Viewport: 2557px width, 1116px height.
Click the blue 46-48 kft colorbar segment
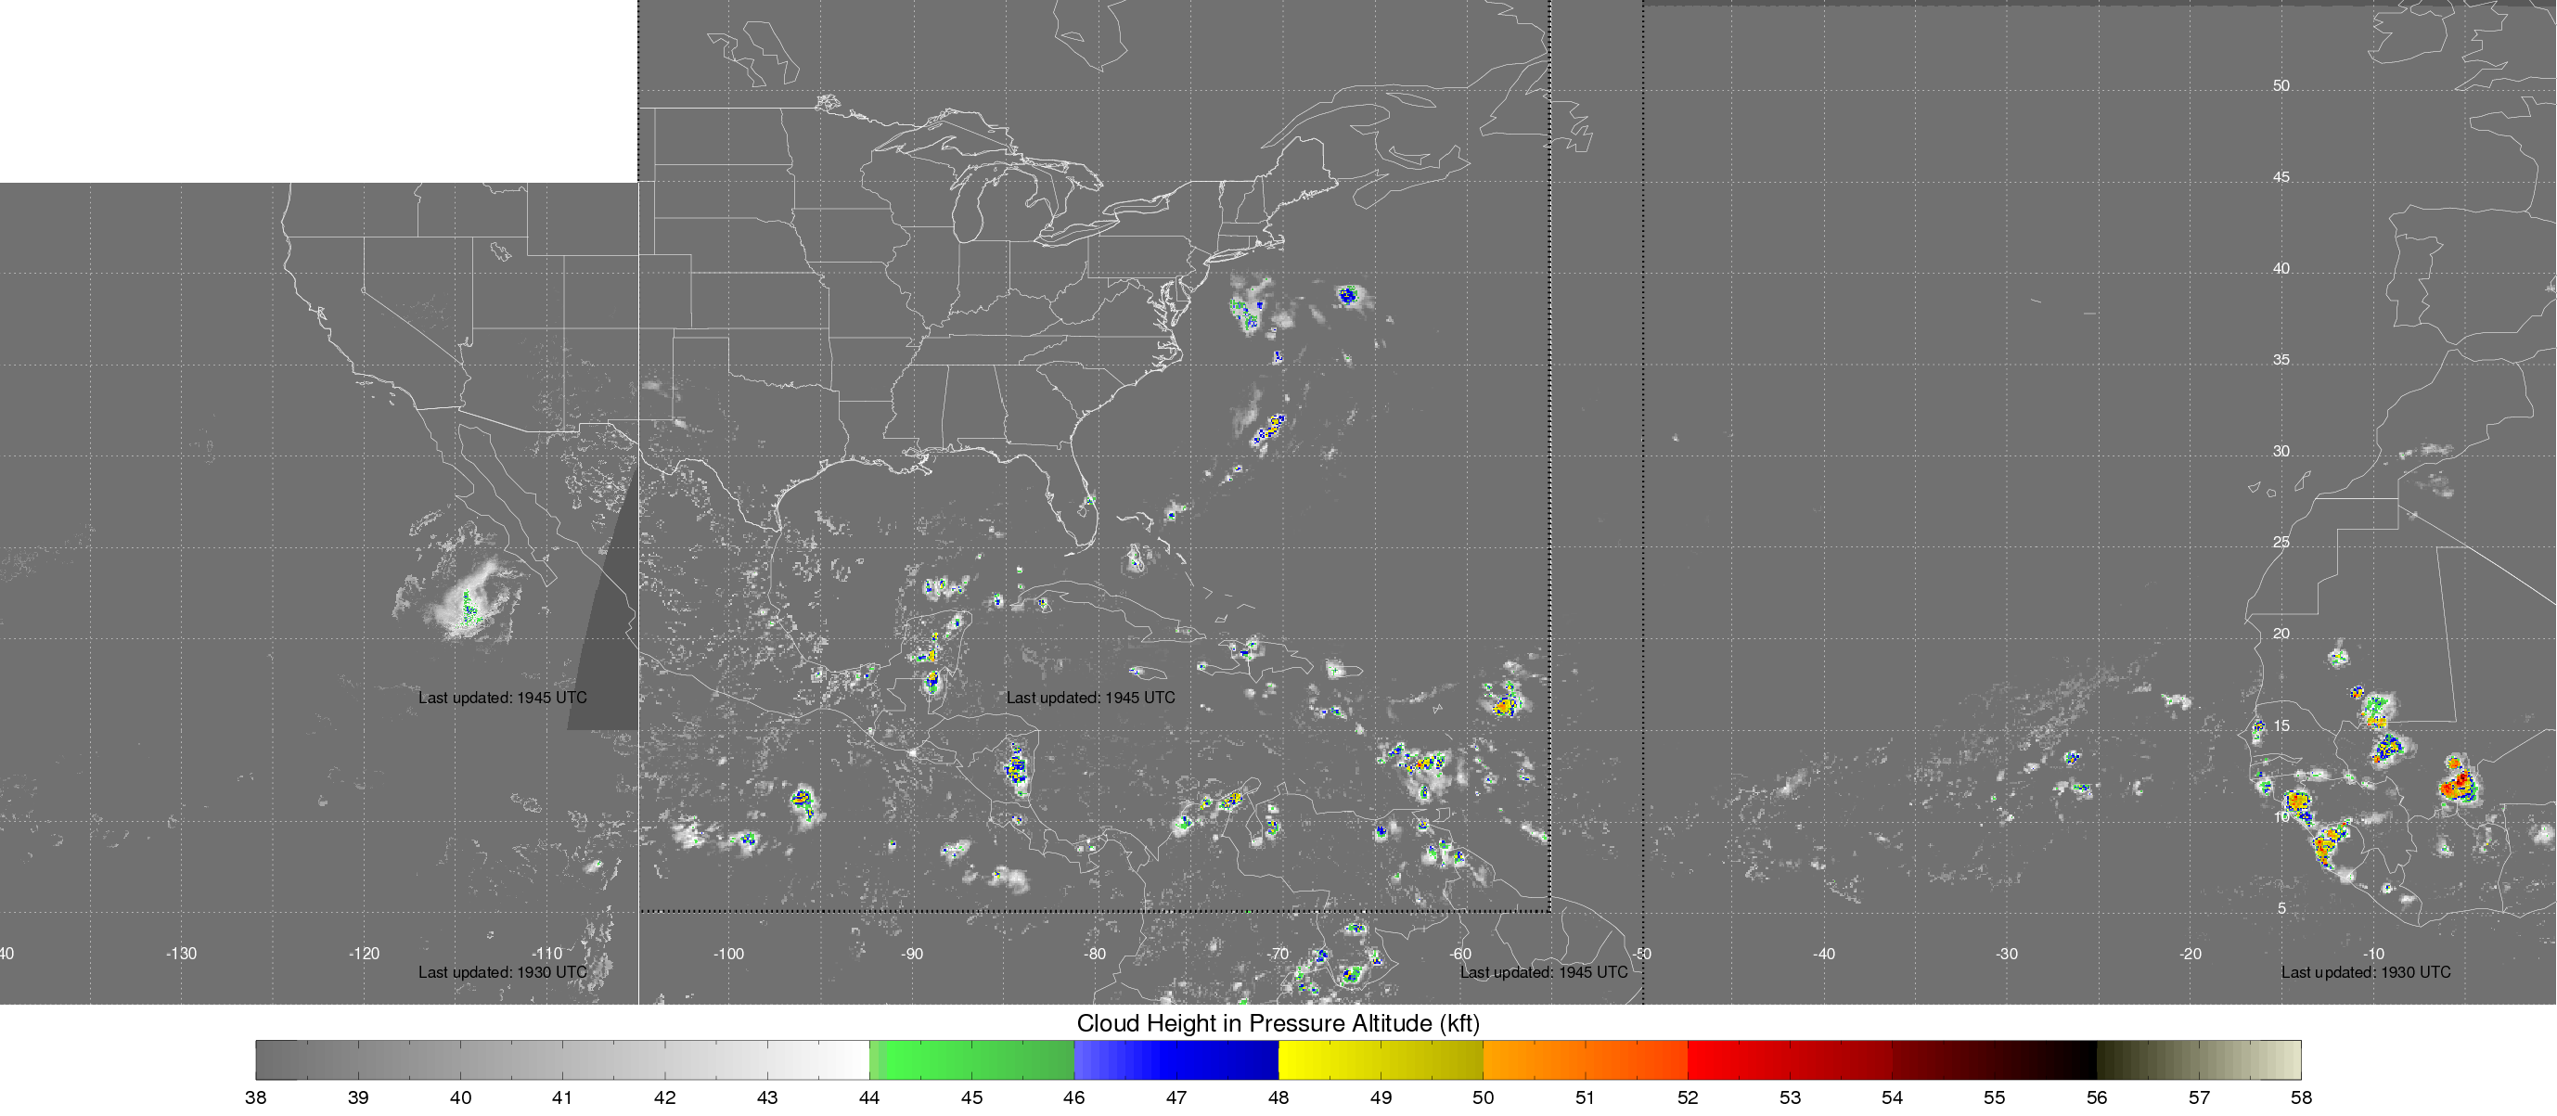tap(1176, 1059)
